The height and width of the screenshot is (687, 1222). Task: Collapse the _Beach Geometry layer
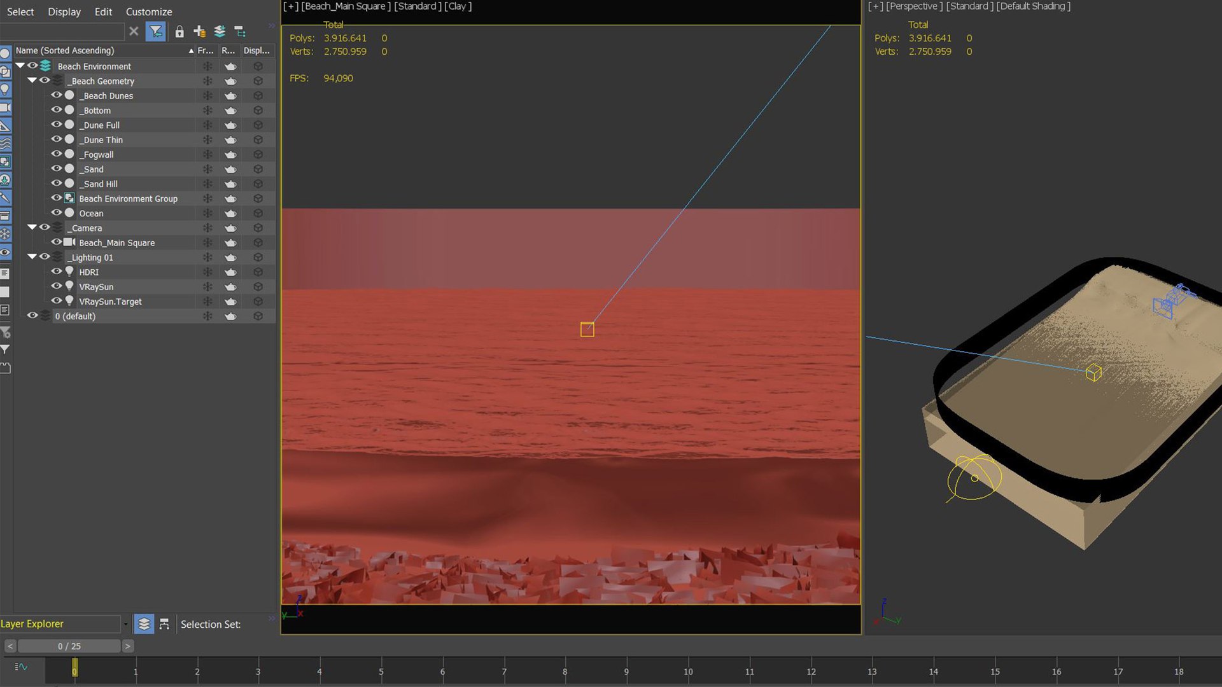32,80
